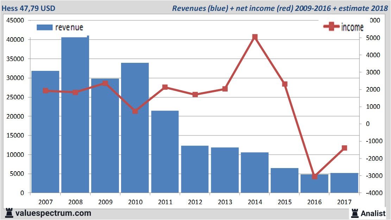The width and height of the screenshot is (391, 220).
Task: Click the rook icon beside valuespectrum.com
Action: pyautogui.click(x=10, y=213)
